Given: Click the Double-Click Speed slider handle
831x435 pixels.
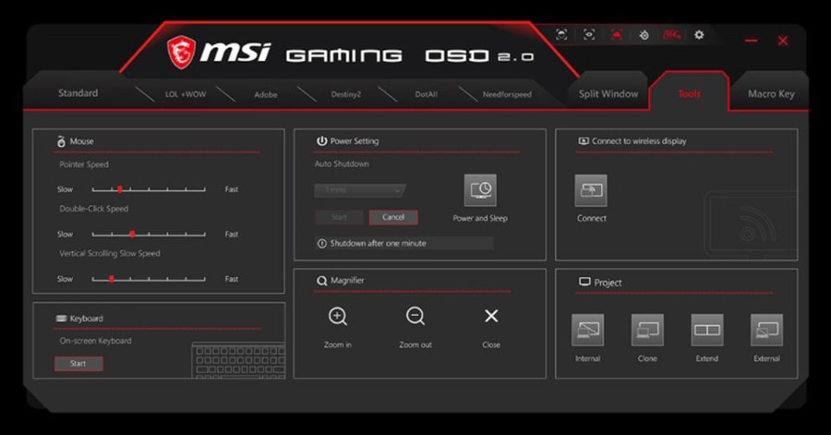Looking at the screenshot, I should tap(132, 235).
